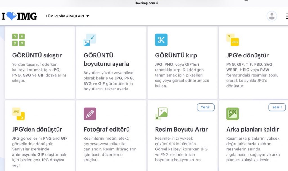Click Yeni! badge on Arka planları kaldır
The width and height of the screenshot is (288, 171).
(x=277, y=107)
